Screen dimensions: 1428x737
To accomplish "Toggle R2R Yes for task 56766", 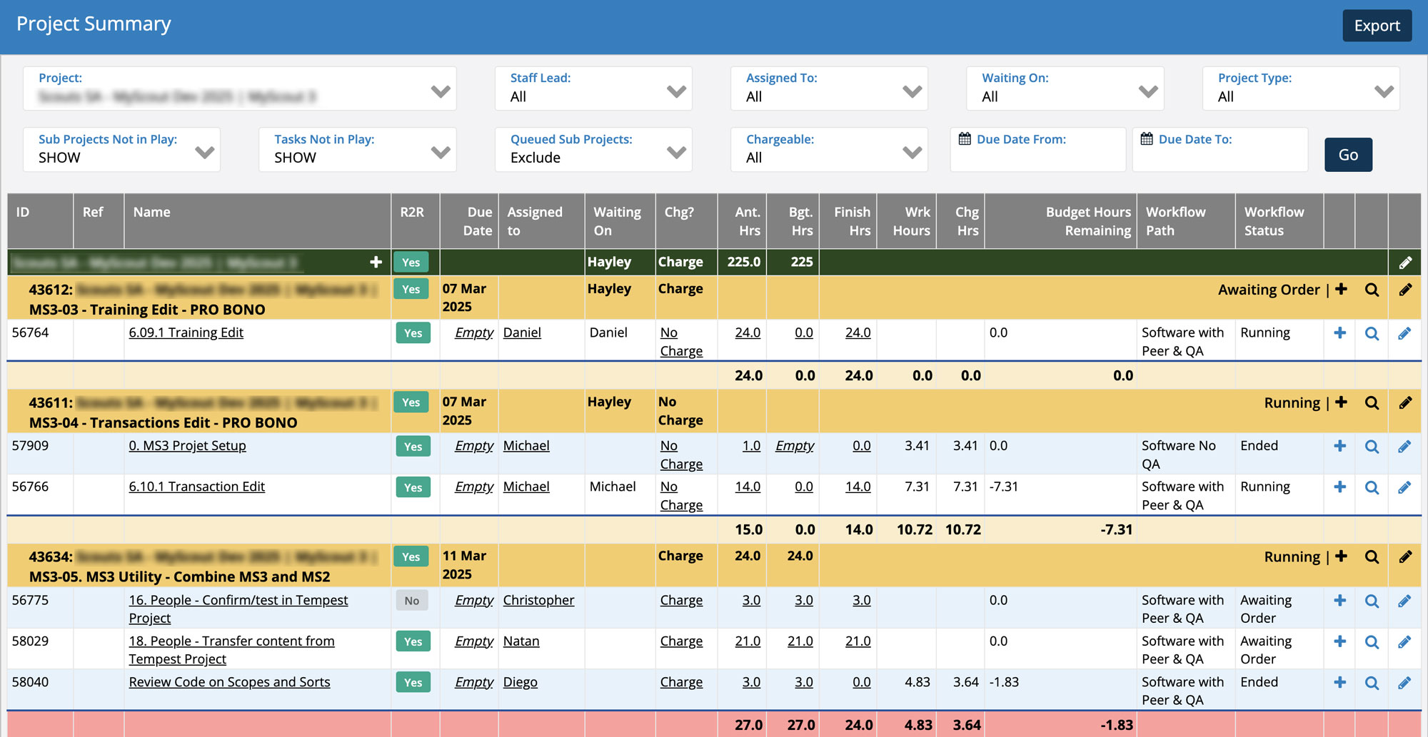I will [x=413, y=487].
